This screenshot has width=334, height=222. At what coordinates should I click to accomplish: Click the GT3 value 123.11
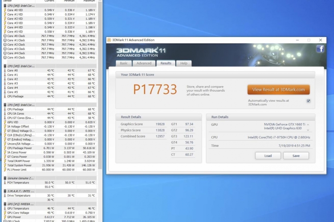(x=188, y=136)
